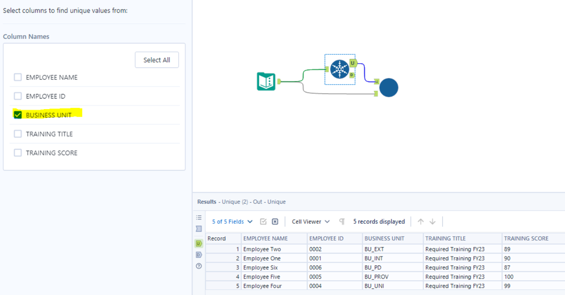Open the Cell Viewer dropdown

(311, 222)
